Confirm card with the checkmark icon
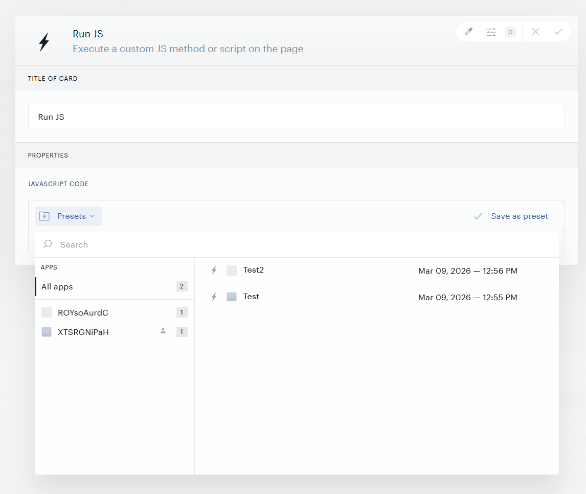 pos(558,32)
